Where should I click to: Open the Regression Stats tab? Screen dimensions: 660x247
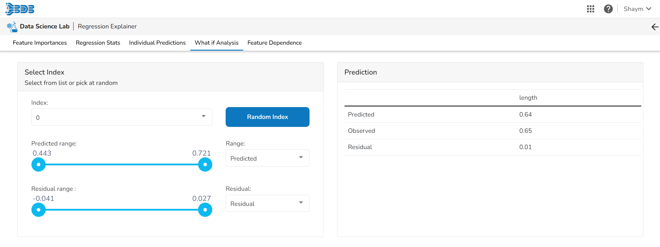point(98,43)
